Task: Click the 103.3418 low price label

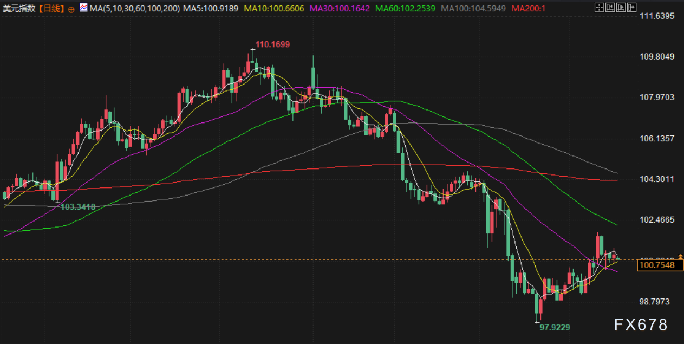Action: pyautogui.click(x=78, y=207)
